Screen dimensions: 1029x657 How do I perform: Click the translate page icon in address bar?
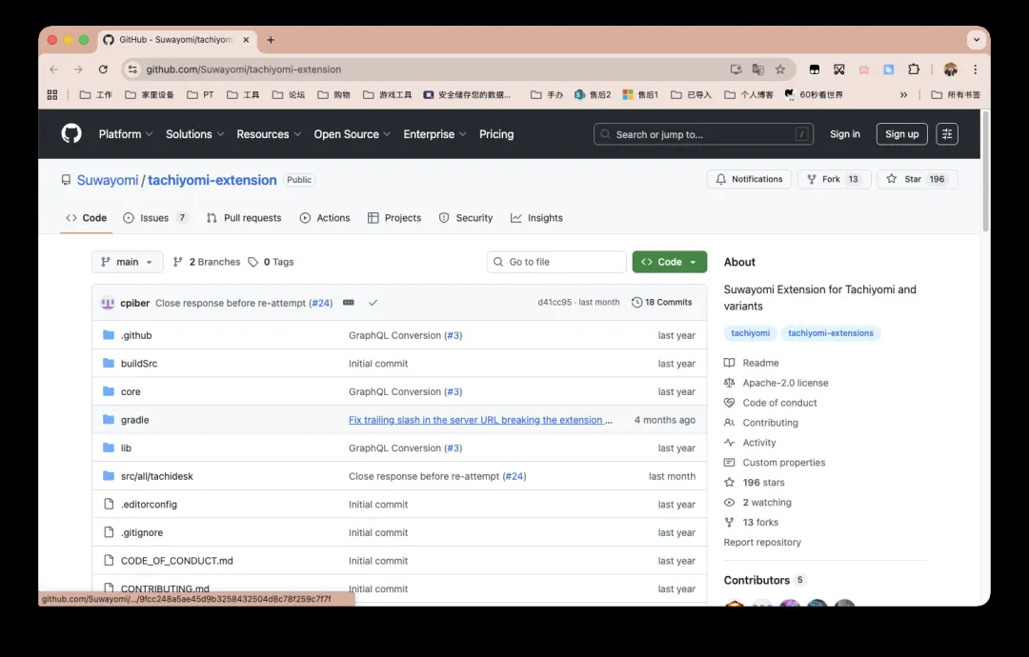pos(758,70)
